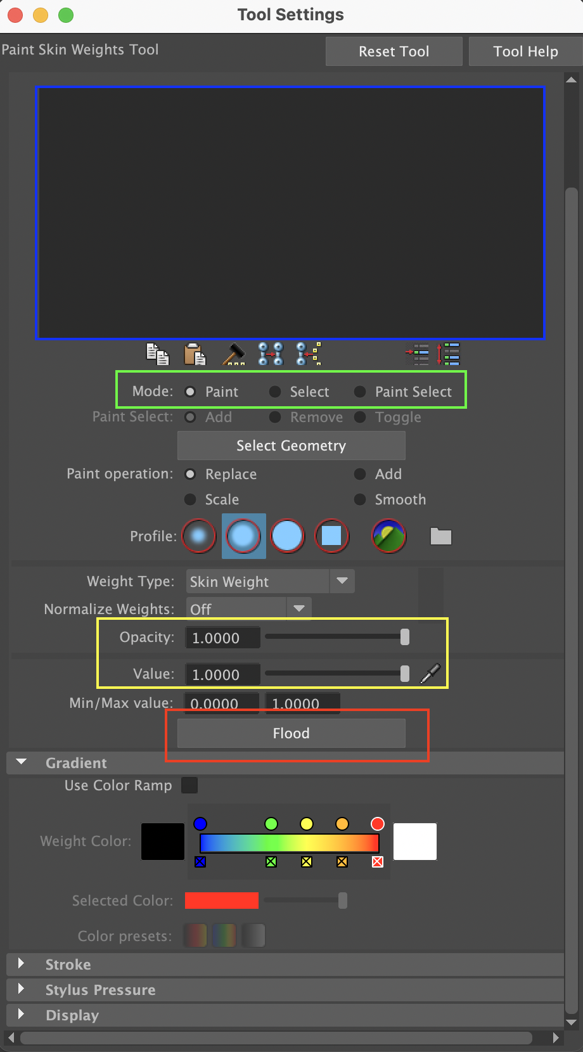Screen dimensions: 583x1052
Task: Delete the orange ramp color marker
Action: 342,862
